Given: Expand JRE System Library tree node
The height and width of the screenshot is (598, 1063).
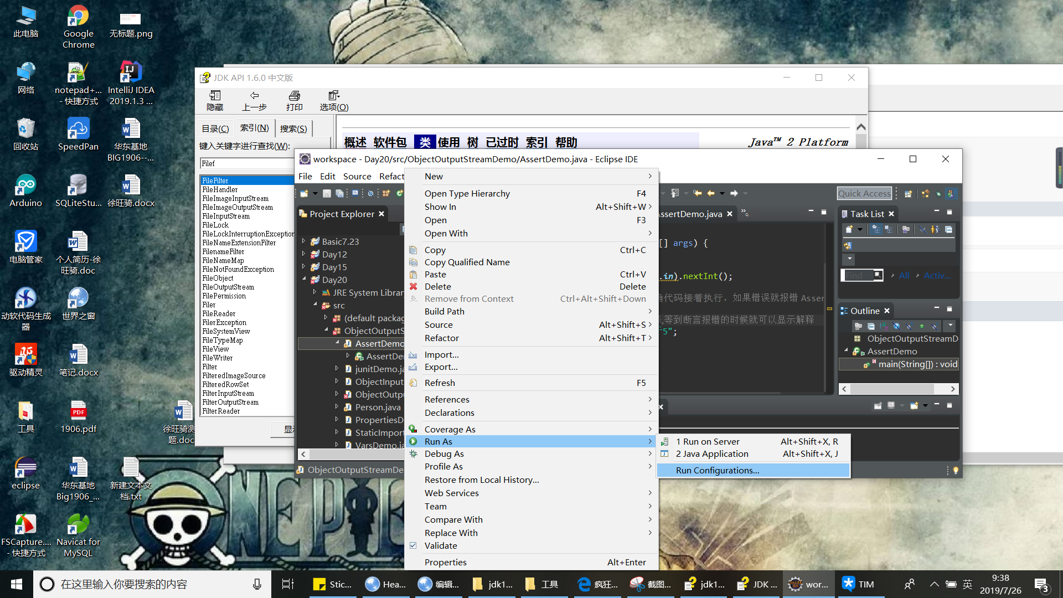Looking at the screenshot, I should [x=314, y=292].
